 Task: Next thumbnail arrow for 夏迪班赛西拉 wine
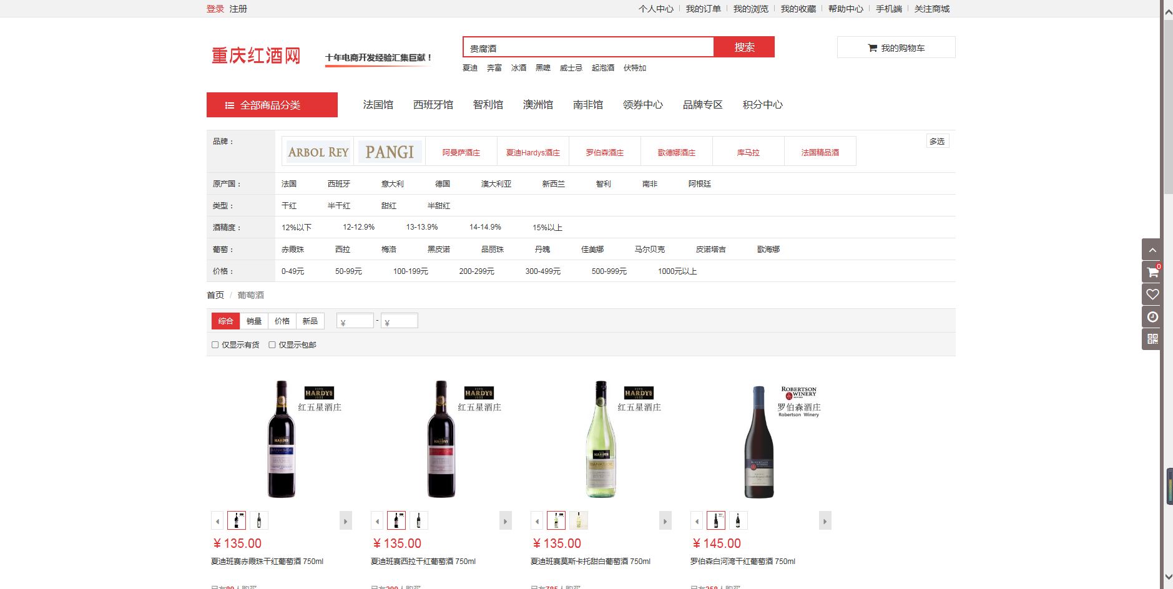tap(505, 520)
